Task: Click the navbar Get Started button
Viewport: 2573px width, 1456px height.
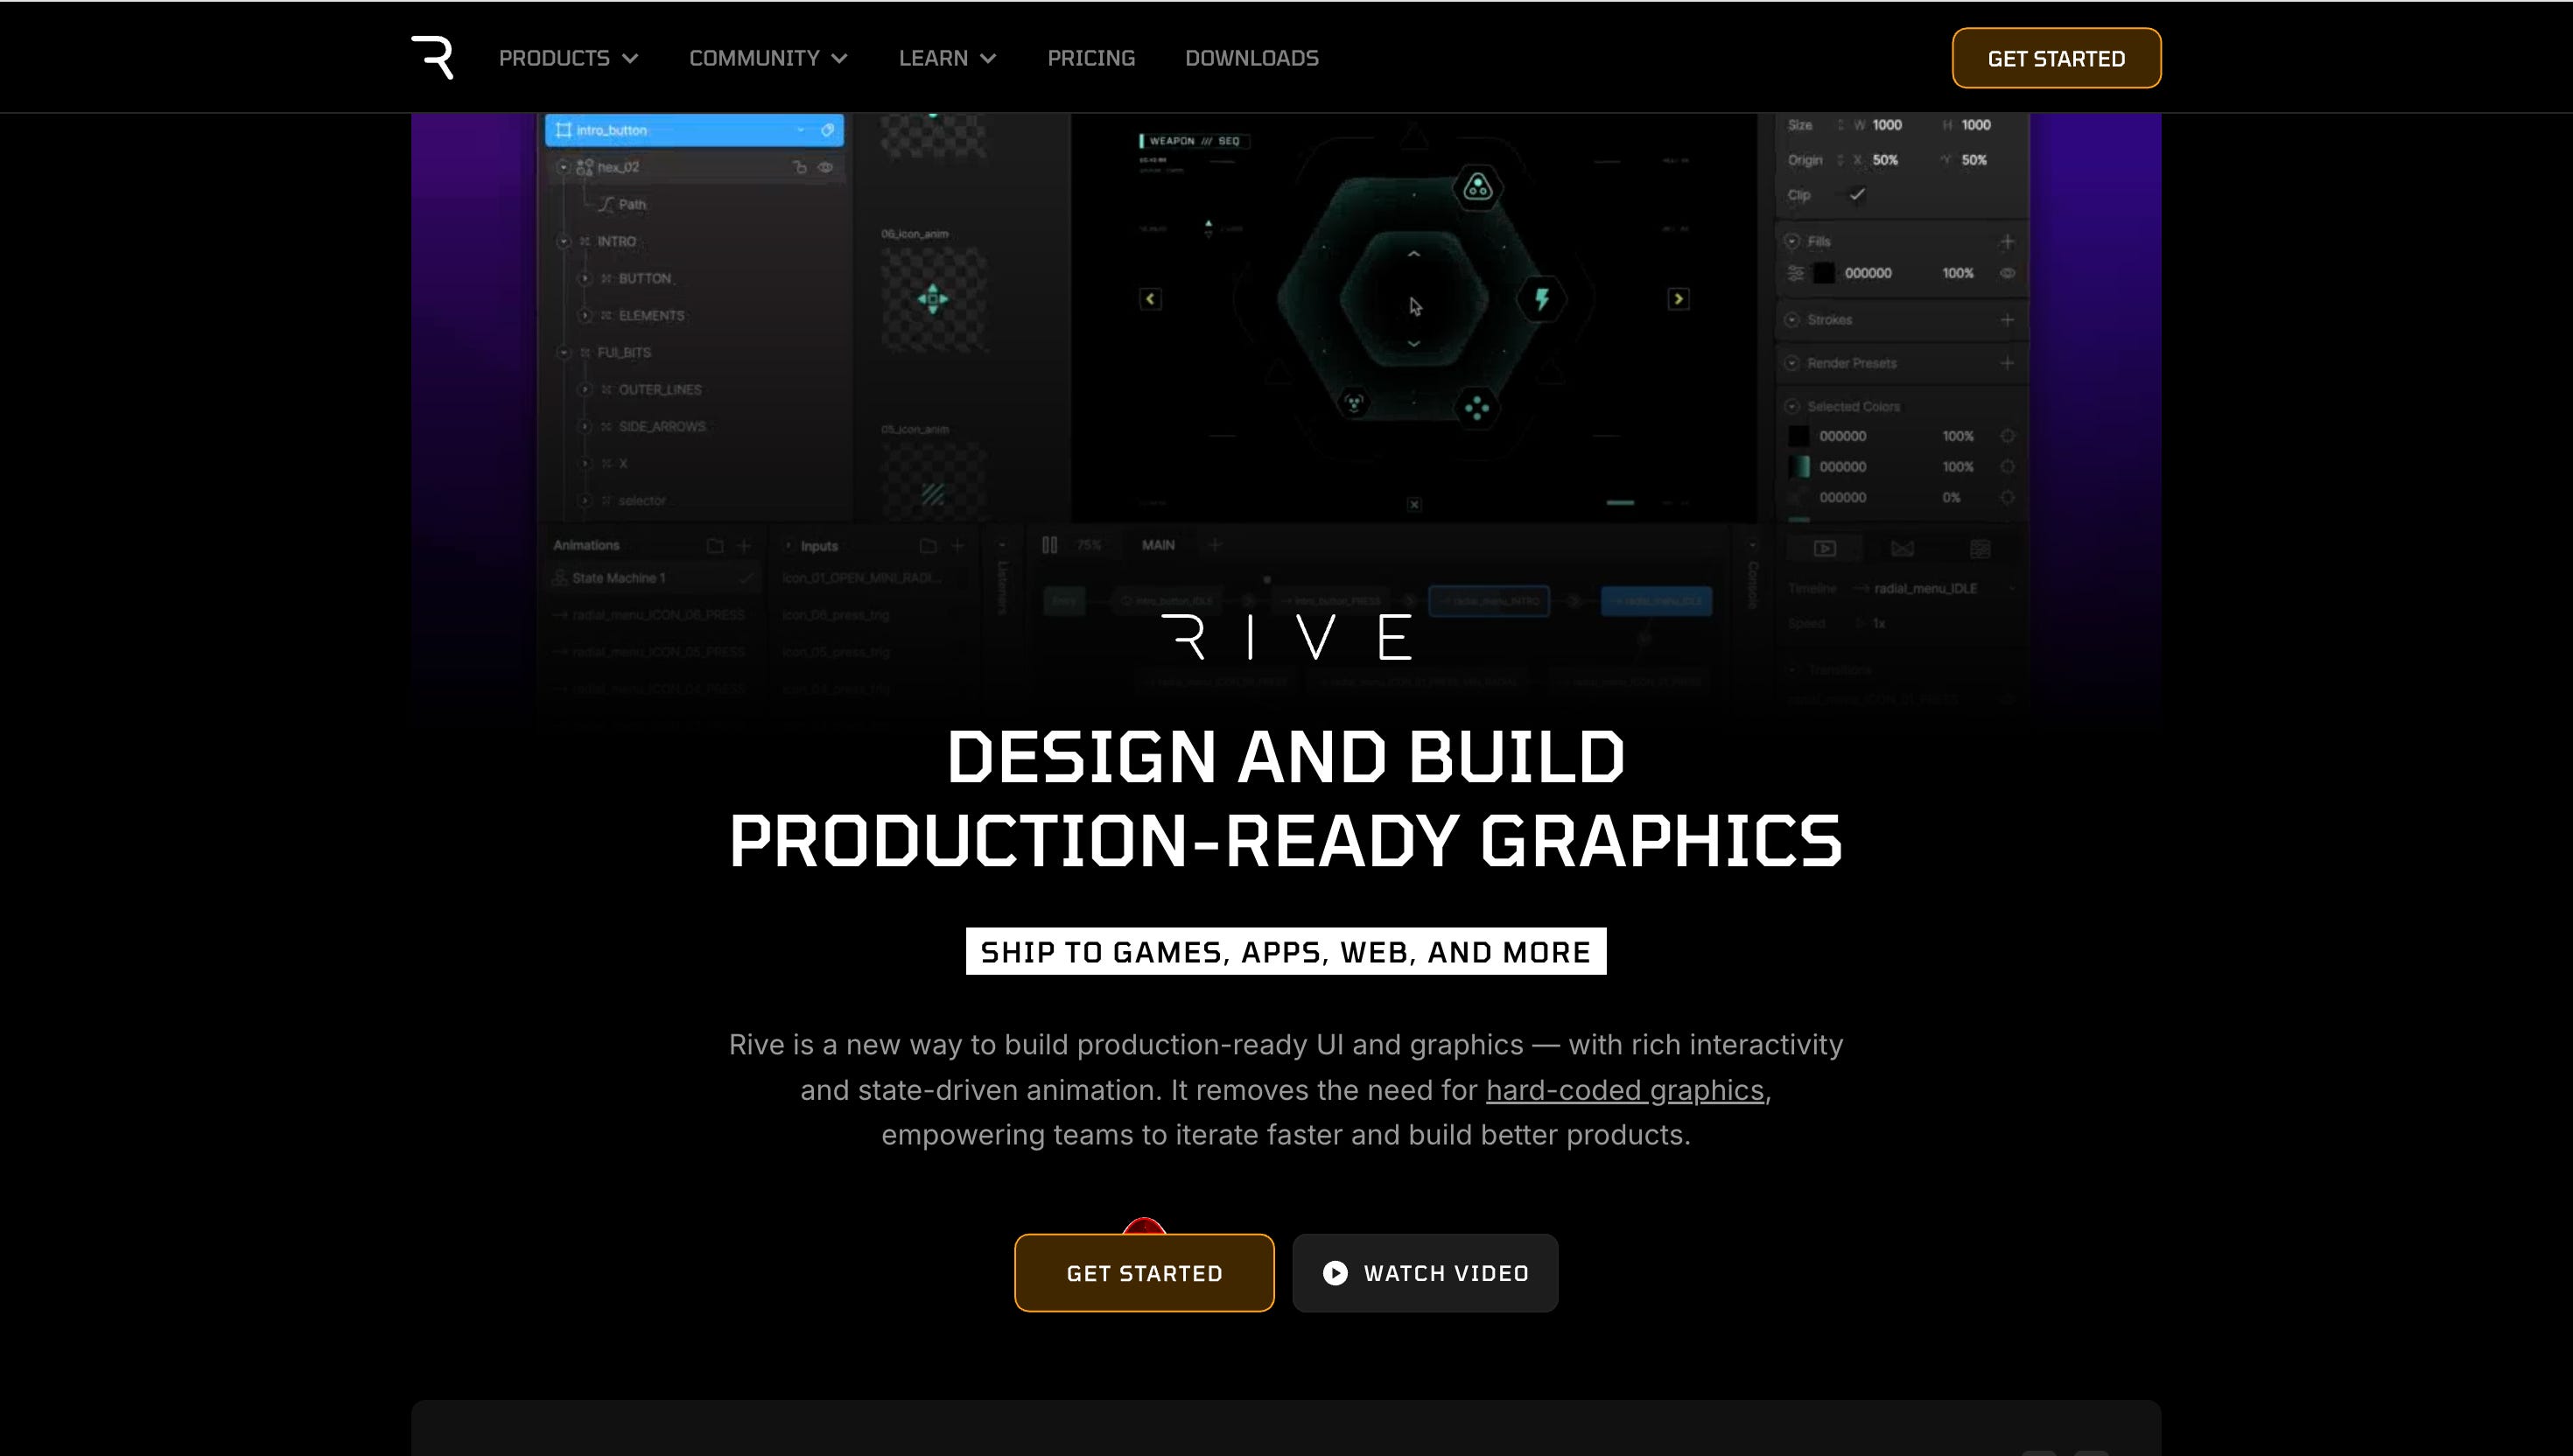Action: pyautogui.click(x=2056, y=58)
